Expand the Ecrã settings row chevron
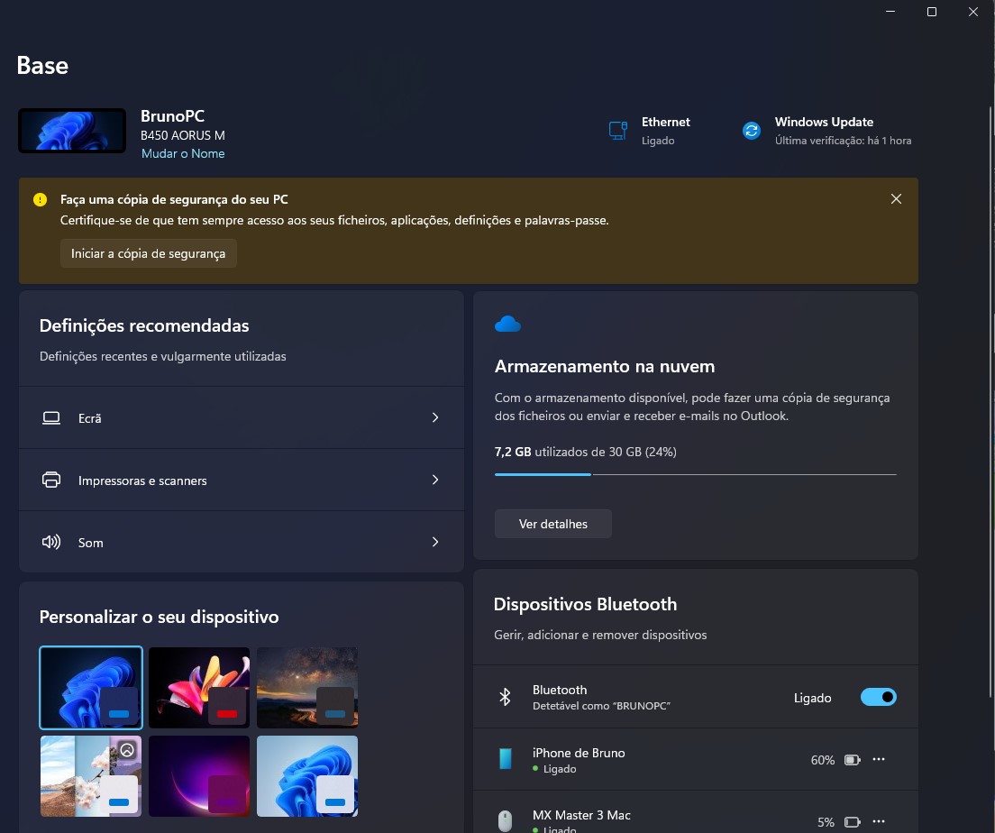The height and width of the screenshot is (833, 995). pyautogui.click(x=435, y=417)
